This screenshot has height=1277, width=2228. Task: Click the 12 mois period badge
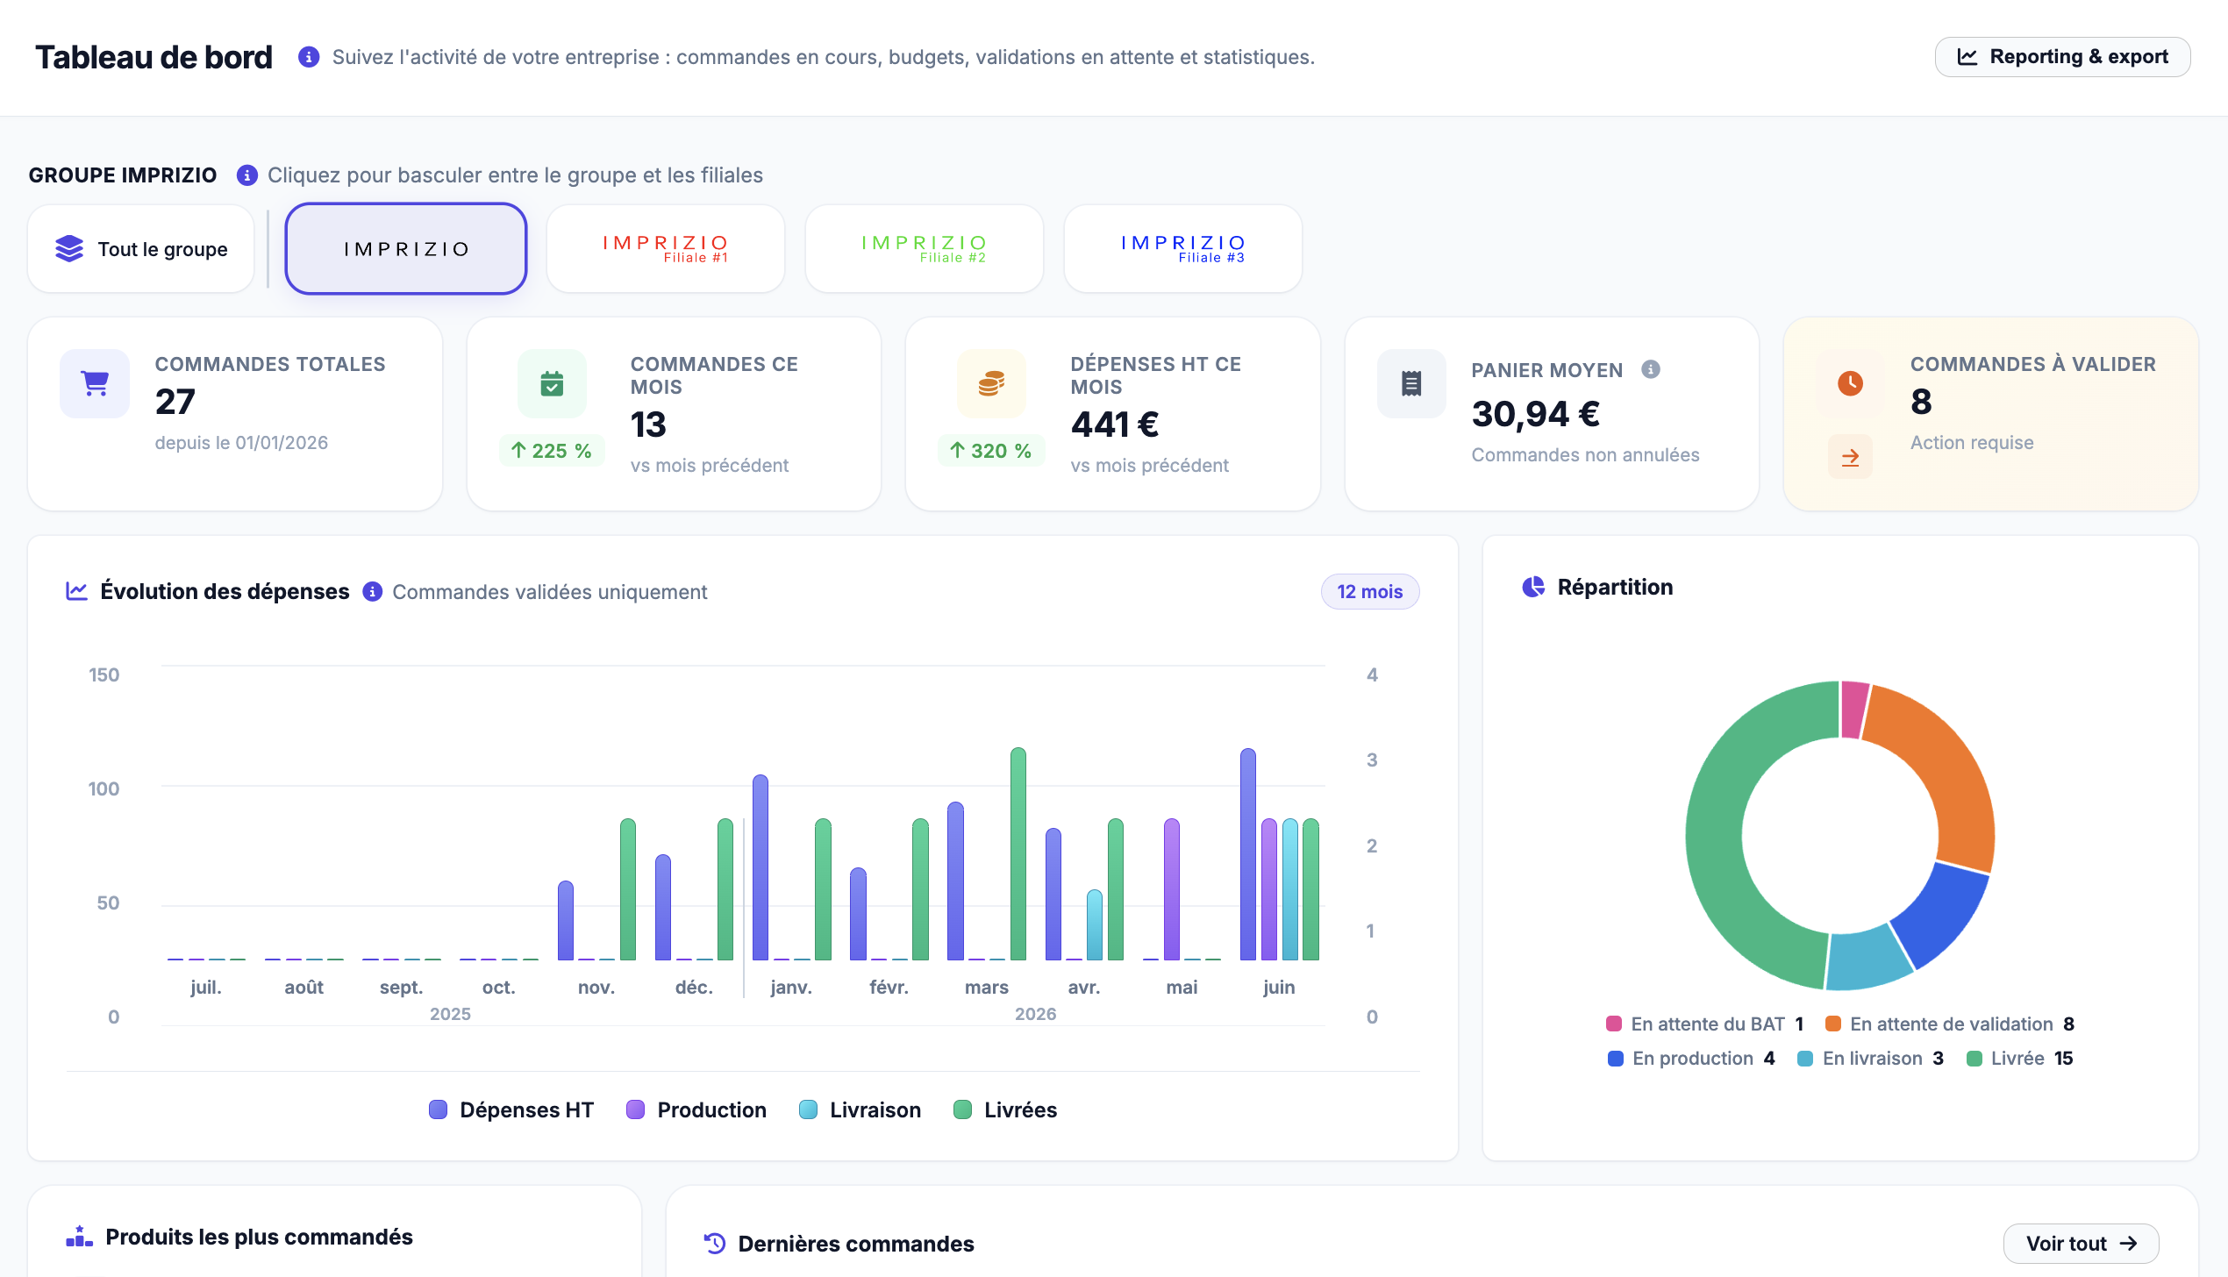(x=1370, y=592)
